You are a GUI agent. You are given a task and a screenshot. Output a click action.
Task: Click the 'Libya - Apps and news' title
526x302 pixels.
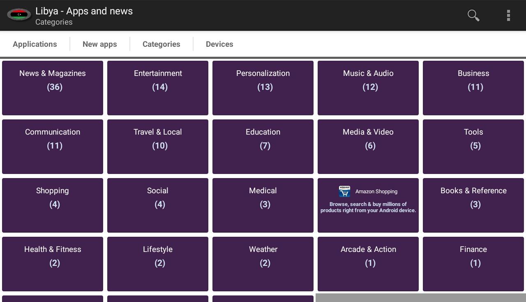click(x=84, y=11)
